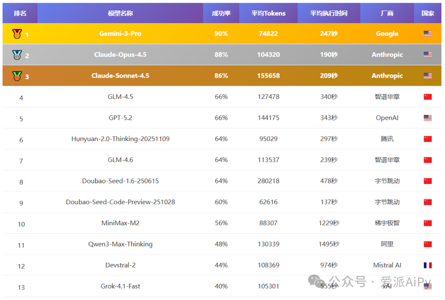Click the France flag in the Devstral-2 row
The image size is (445, 300).
[x=428, y=265]
